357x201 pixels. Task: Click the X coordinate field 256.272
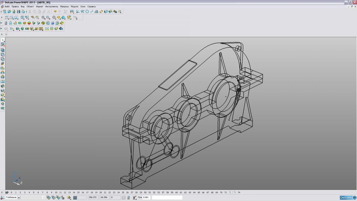pos(93,197)
